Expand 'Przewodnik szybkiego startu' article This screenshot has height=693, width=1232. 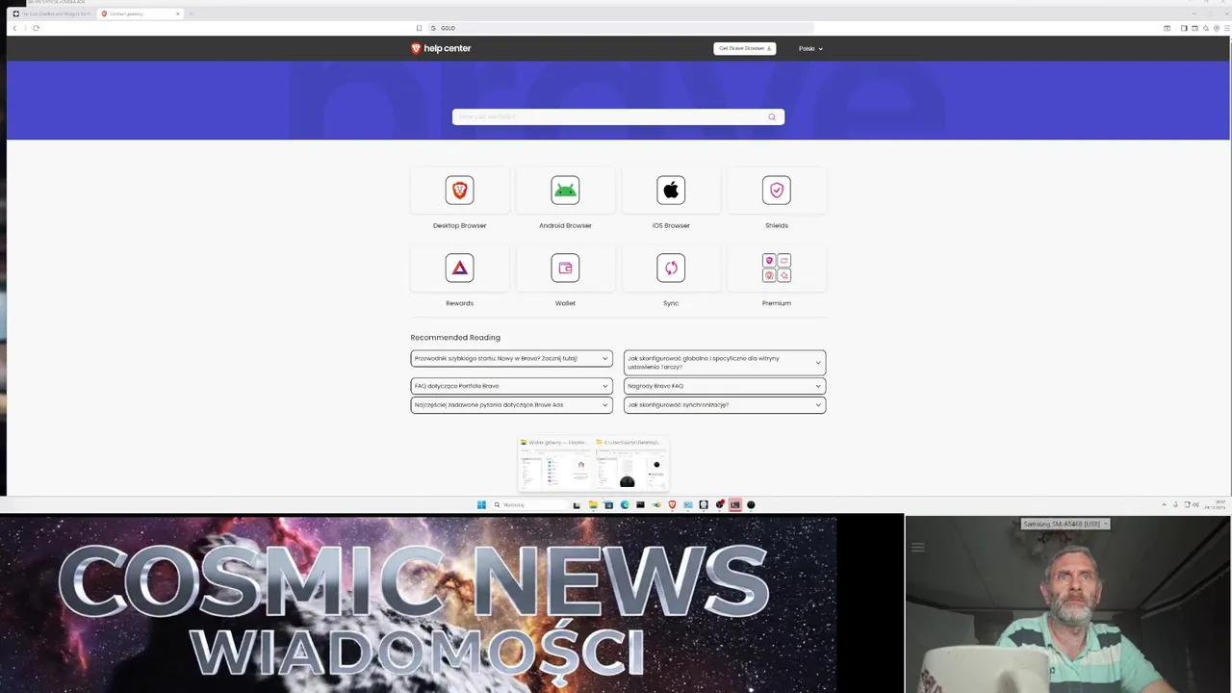tap(511, 359)
